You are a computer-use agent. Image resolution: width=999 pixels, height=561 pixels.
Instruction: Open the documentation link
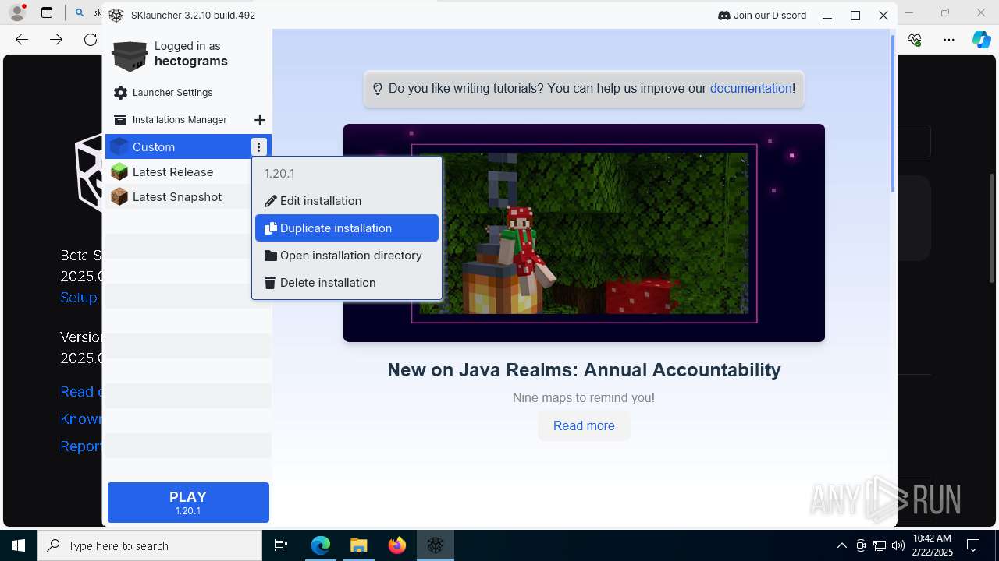coord(751,89)
